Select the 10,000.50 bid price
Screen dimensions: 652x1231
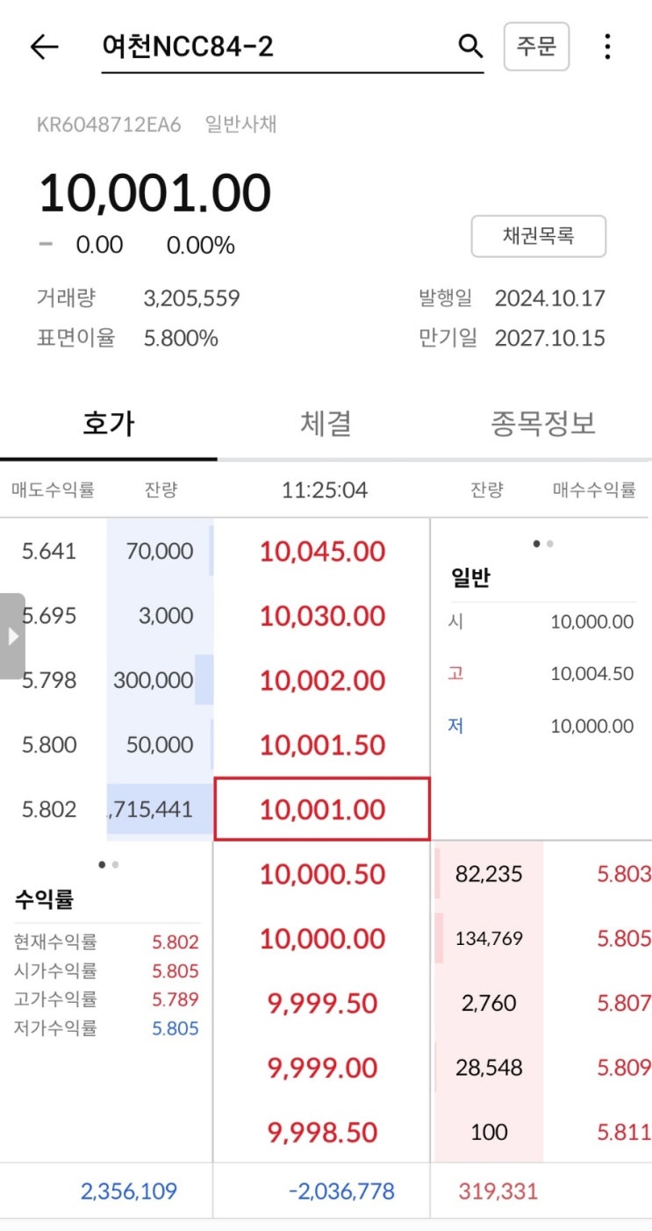pyautogui.click(x=322, y=874)
